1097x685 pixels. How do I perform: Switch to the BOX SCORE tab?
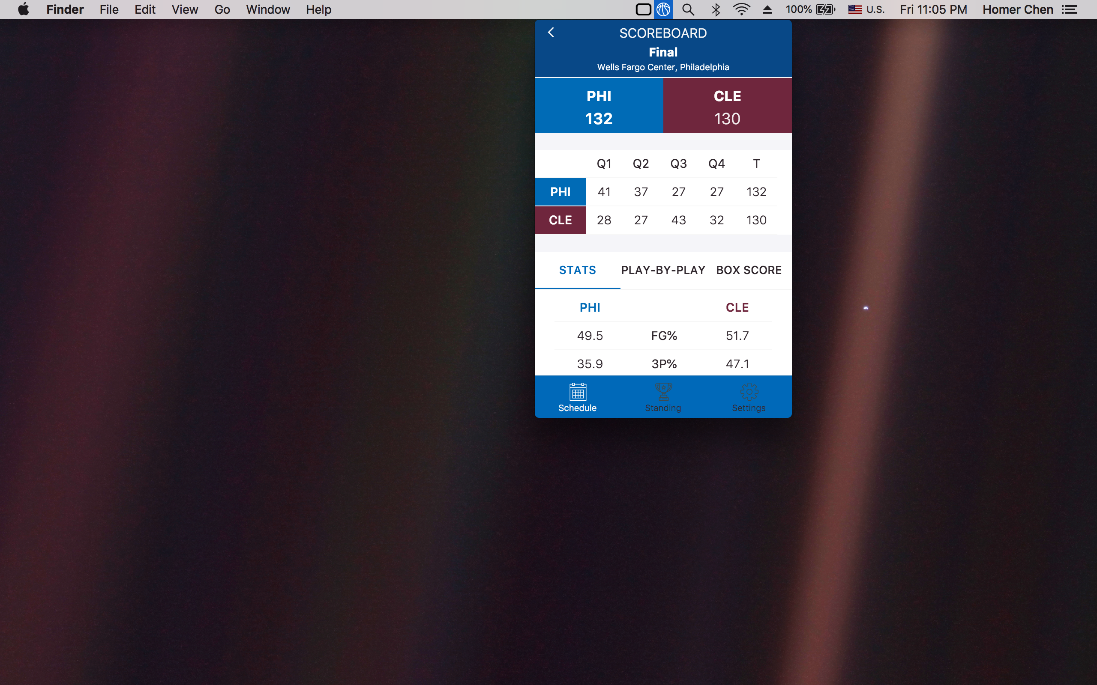tap(749, 270)
